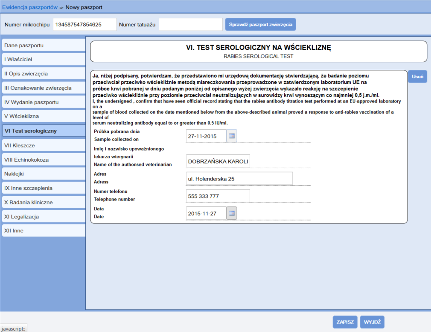Follow the Ewidencja paszportów breadcrumb link
The width and height of the screenshot is (431, 332).
click(30, 7)
